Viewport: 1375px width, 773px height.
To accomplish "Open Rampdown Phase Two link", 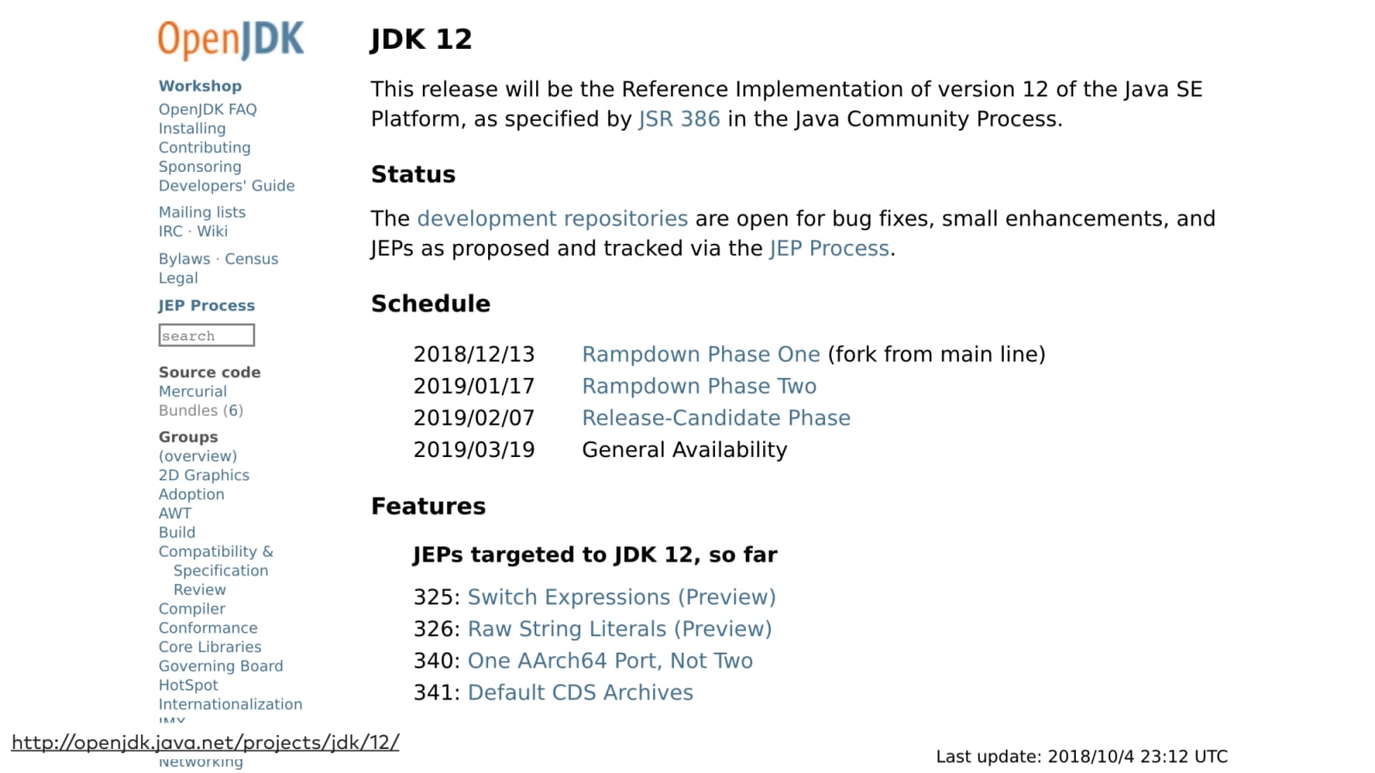I will (700, 386).
